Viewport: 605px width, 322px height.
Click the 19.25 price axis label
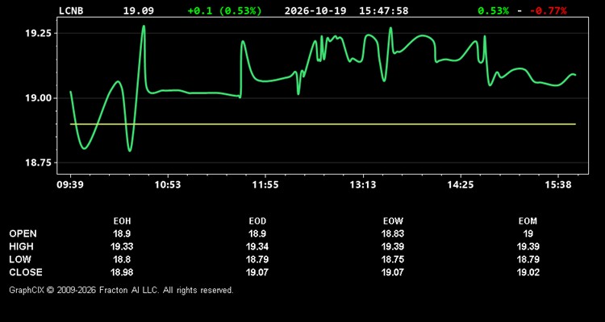37,33
